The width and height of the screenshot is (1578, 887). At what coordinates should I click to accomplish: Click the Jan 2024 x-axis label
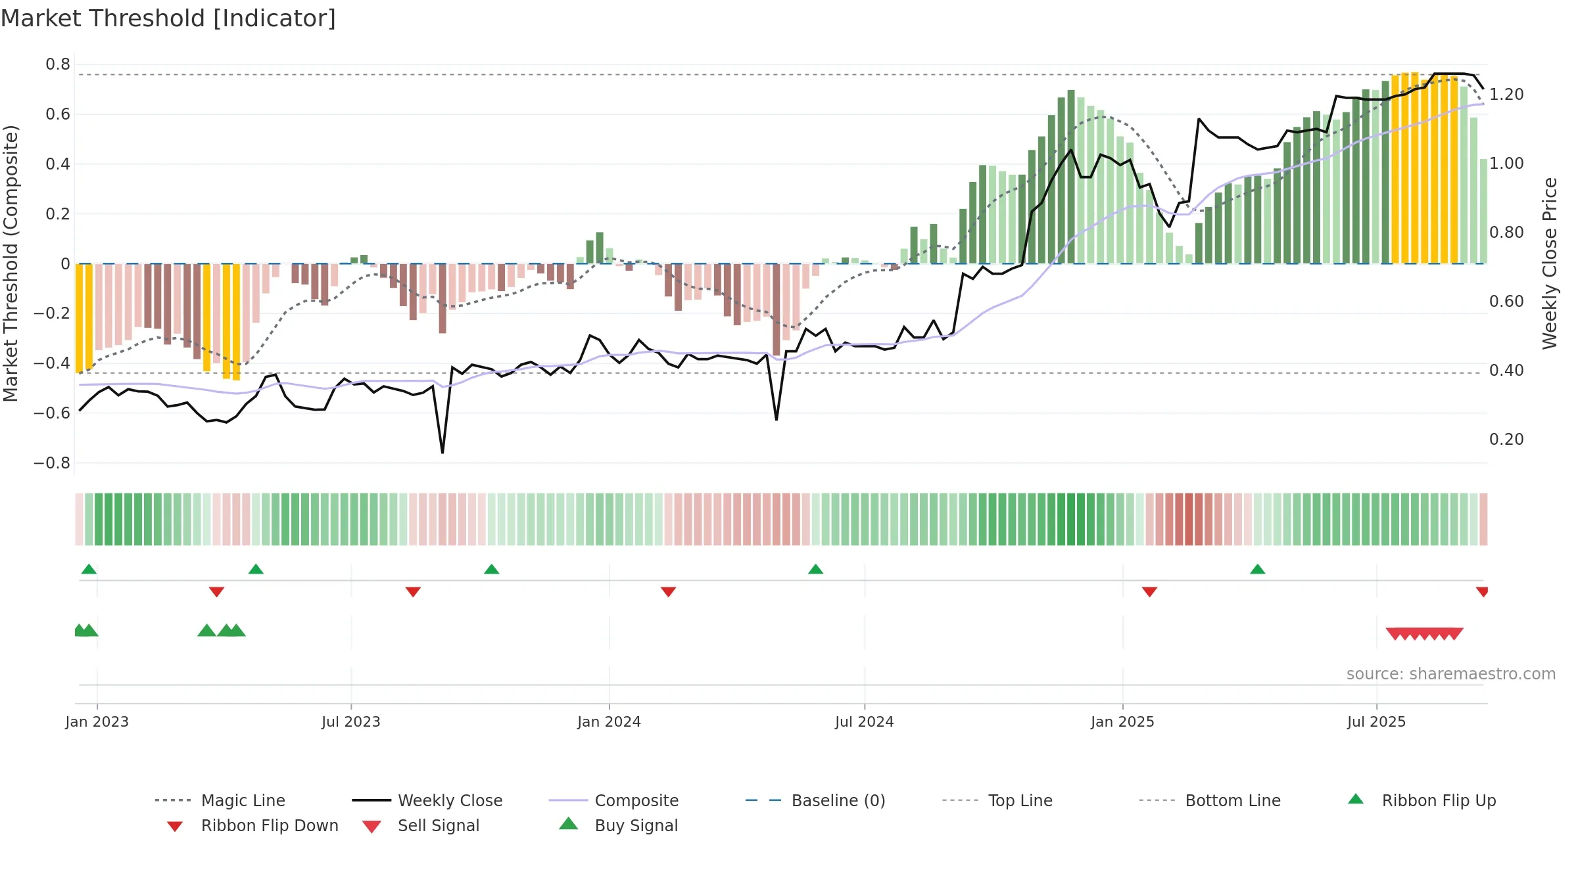pos(609,721)
